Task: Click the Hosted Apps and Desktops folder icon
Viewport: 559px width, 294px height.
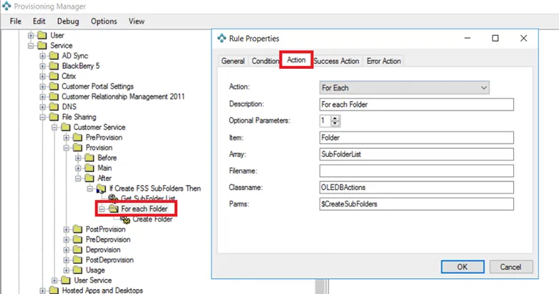Action: pyautogui.click(x=55, y=290)
